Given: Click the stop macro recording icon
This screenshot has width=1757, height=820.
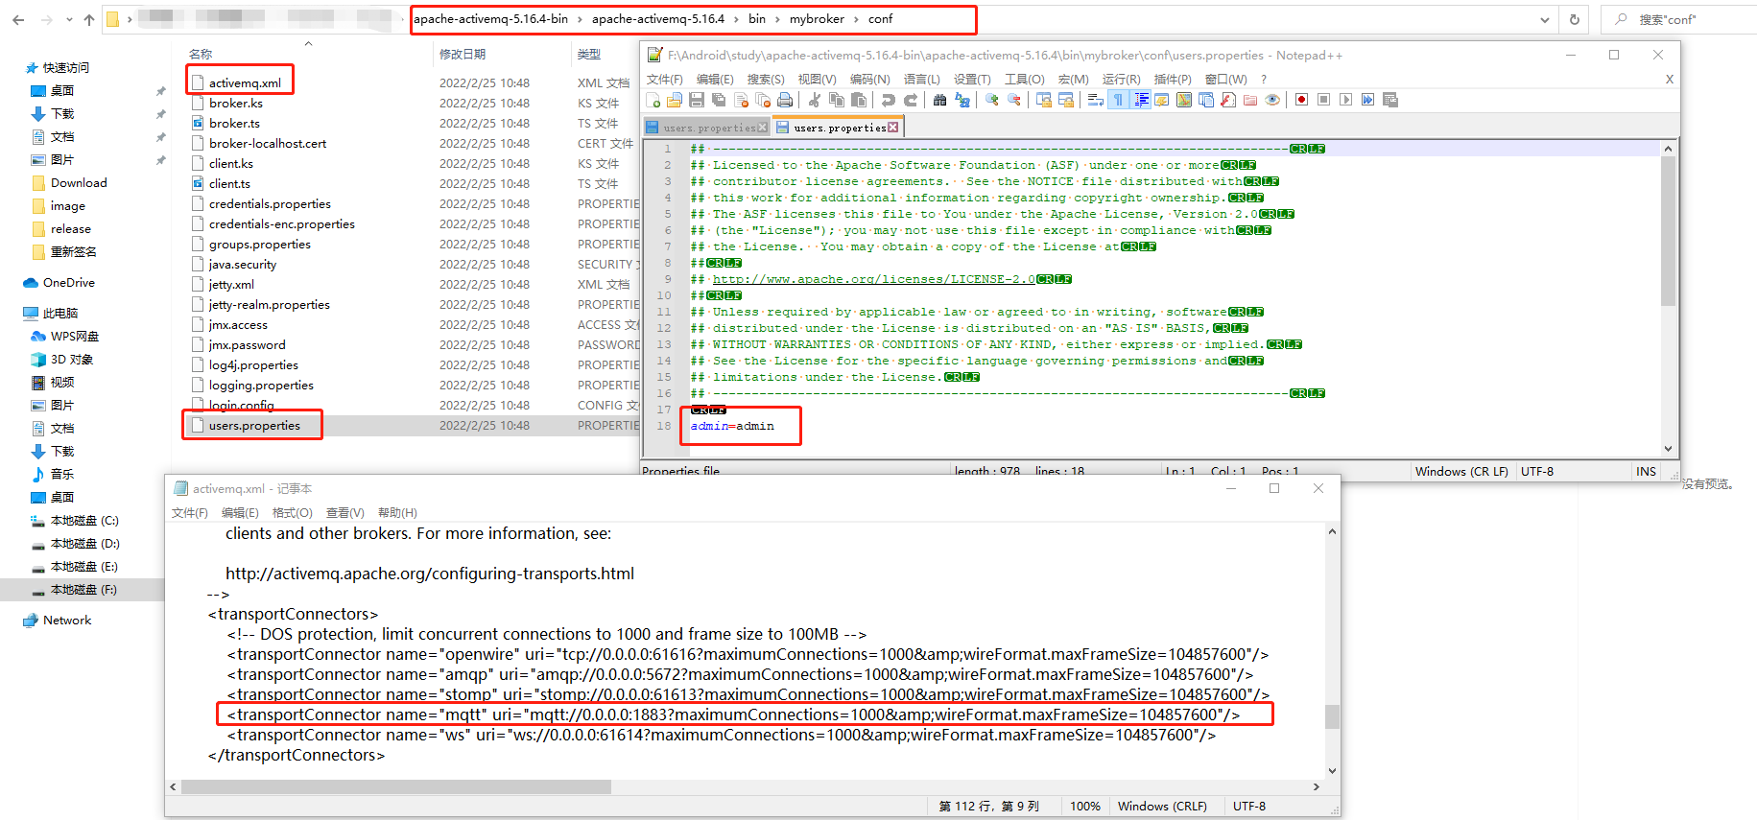Looking at the screenshot, I should (1324, 100).
